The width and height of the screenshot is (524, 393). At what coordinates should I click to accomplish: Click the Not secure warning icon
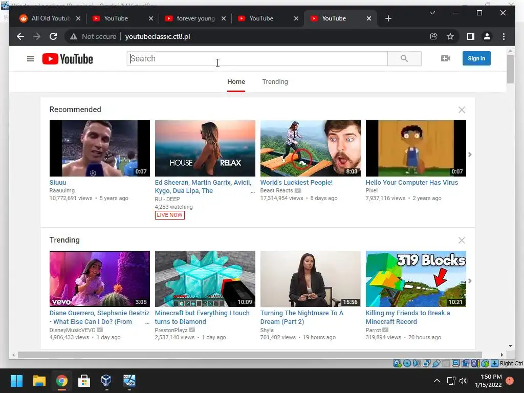(74, 36)
